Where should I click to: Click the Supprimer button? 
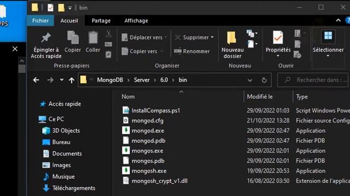pos(192,38)
